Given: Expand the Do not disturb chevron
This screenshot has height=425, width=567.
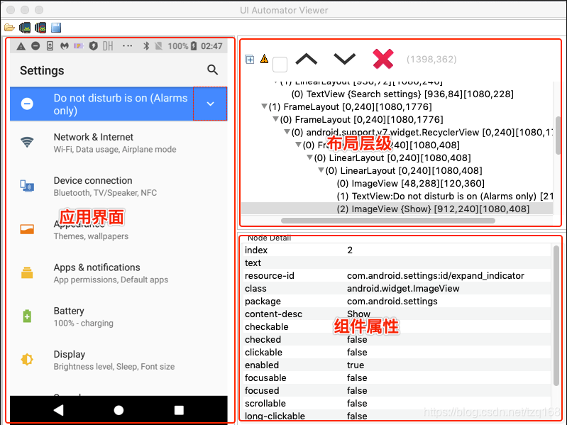Looking at the screenshot, I should tap(210, 104).
